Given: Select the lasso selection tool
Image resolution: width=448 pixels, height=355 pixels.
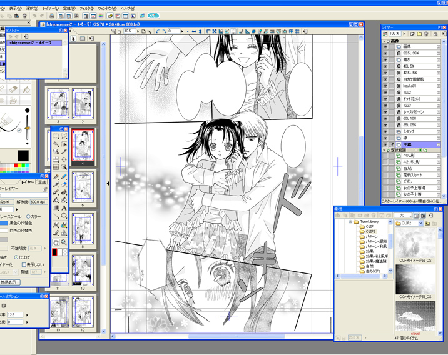Looking at the screenshot, I should click(64, 136).
